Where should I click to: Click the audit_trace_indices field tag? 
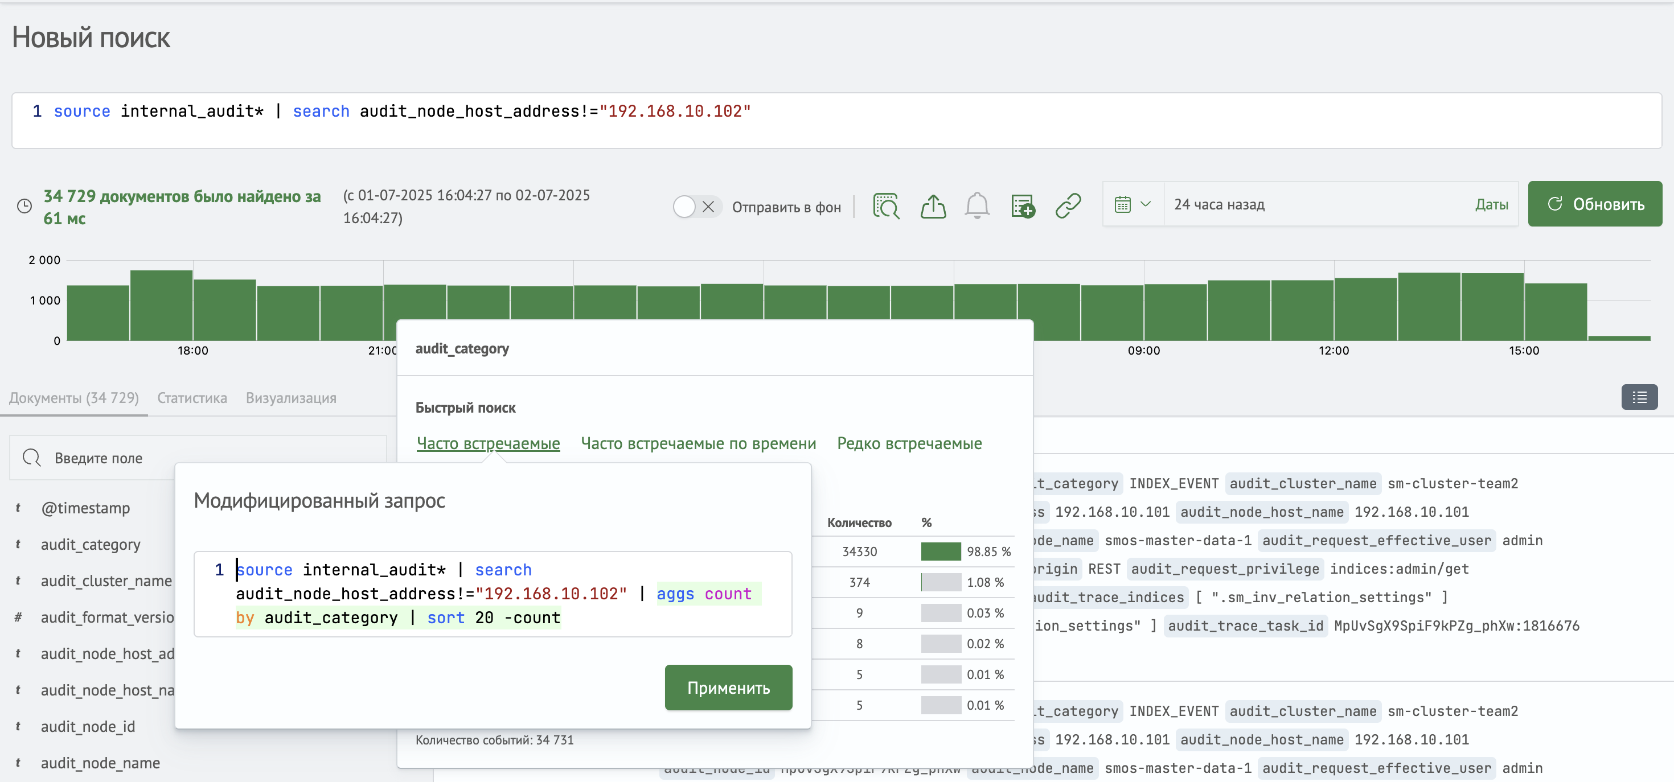tap(1109, 597)
